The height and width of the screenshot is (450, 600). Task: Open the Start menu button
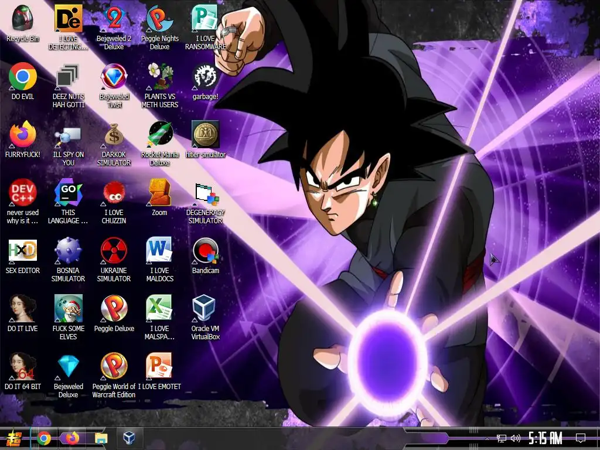point(13,438)
